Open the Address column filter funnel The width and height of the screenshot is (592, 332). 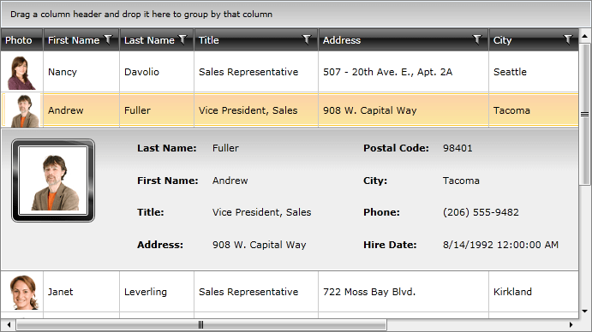pyautogui.click(x=477, y=39)
